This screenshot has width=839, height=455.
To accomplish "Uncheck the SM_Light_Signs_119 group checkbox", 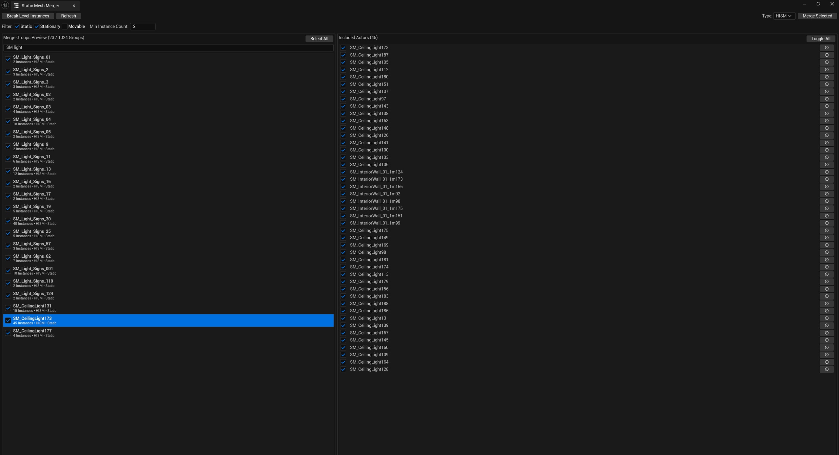I will tap(8, 283).
